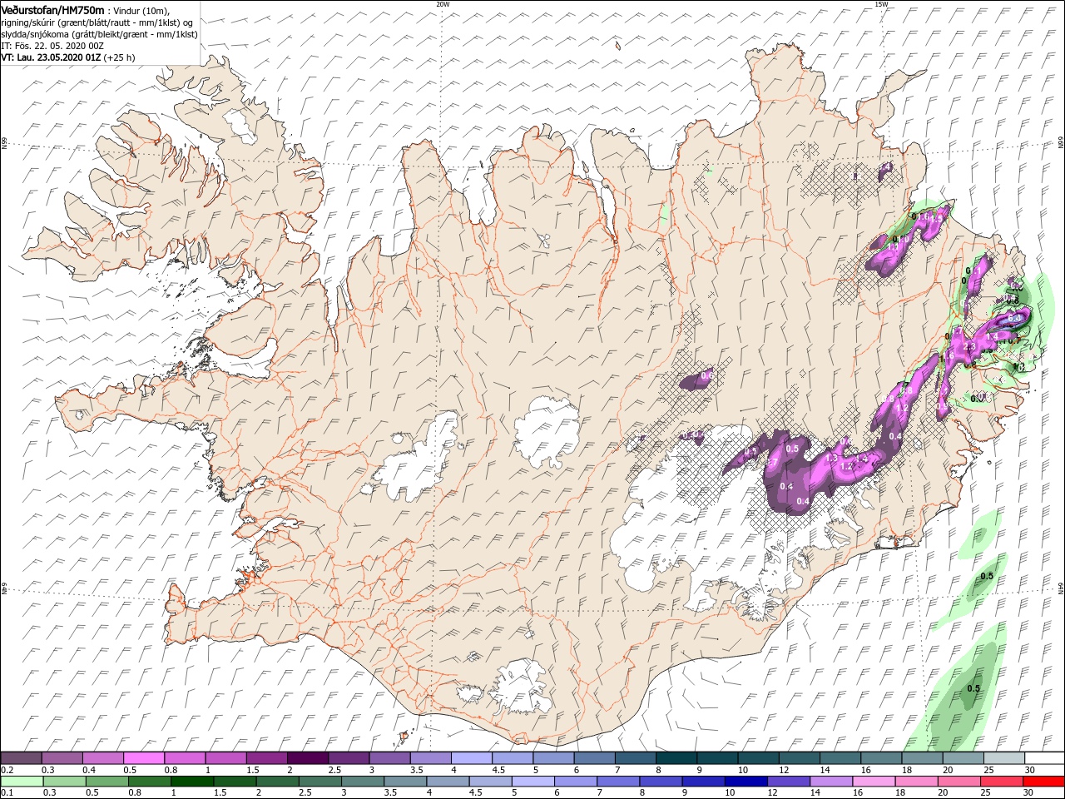The width and height of the screenshot is (1065, 799).
Task: Click the upper legend swatch starting at 0.8
Action: coord(184,758)
